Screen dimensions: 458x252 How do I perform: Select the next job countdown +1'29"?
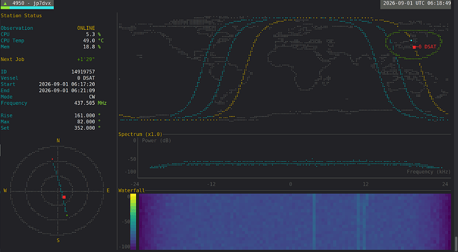point(86,59)
